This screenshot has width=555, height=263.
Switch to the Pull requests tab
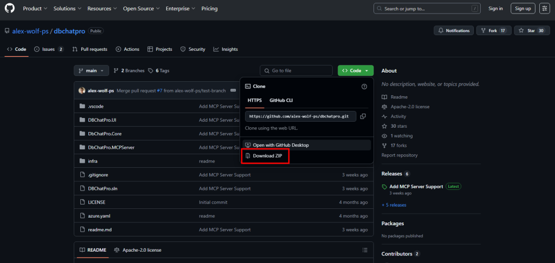click(x=90, y=49)
